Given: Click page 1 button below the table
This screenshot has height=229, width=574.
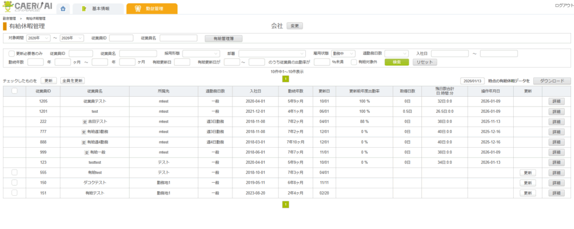Looking at the screenshot, I should 285,205.
